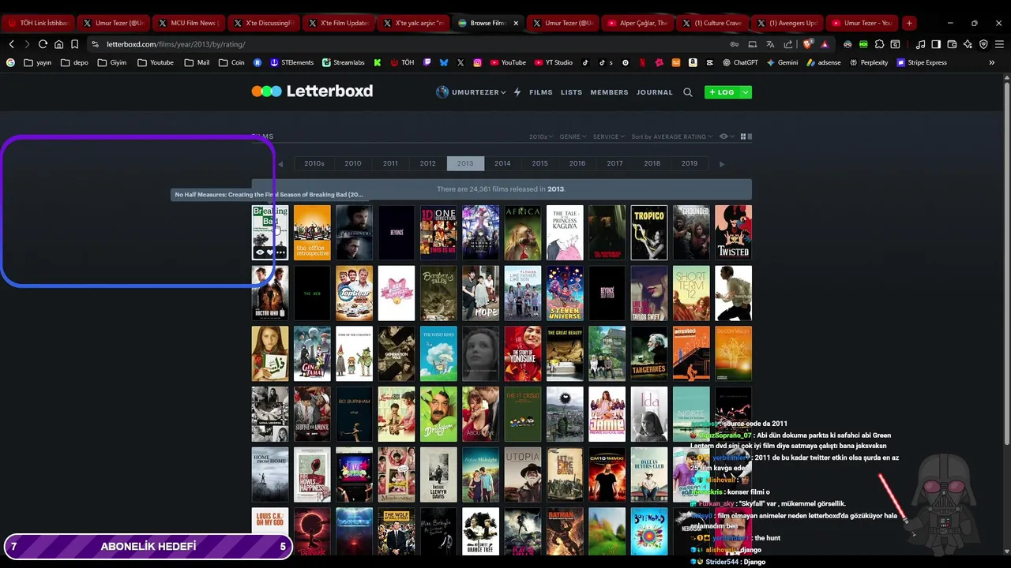Screen dimensions: 1011x568
Task: Show earlier years with left arrow
Action: click(x=280, y=164)
